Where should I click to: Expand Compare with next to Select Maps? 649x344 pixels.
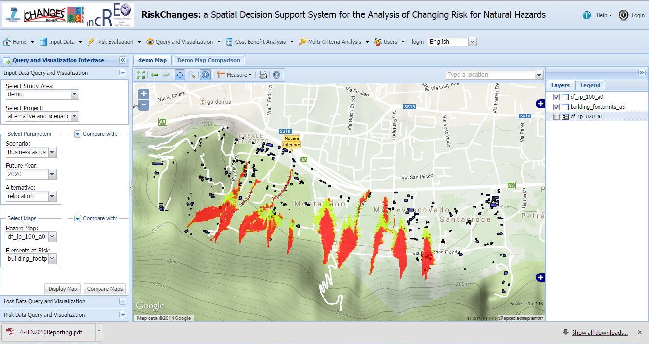(x=77, y=218)
